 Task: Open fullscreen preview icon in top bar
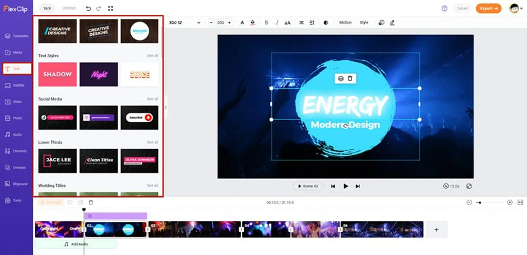pos(111,8)
